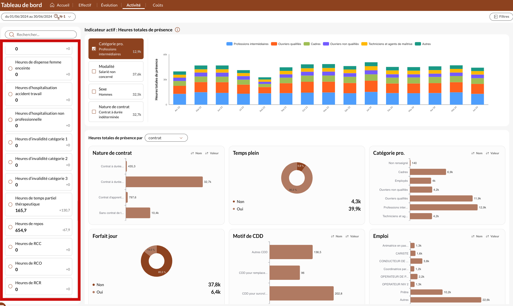
Task: Click the CDD pour surcroî... bar
Action: tap(301, 293)
